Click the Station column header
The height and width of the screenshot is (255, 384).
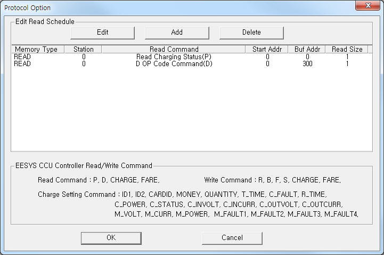83,49
